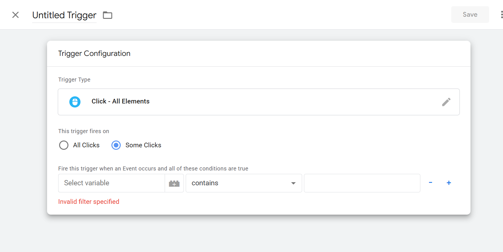Open the variable picker brick icon

[174, 183]
